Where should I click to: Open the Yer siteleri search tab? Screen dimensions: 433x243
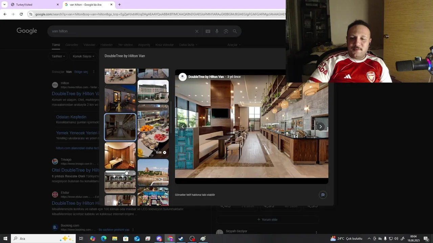click(x=126, y=45)
